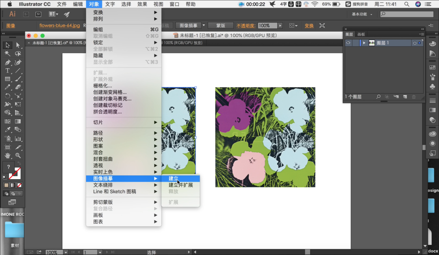Open the 基本功能 workspace switcher
The image size is (439, 255).
(x=362, y=14)
